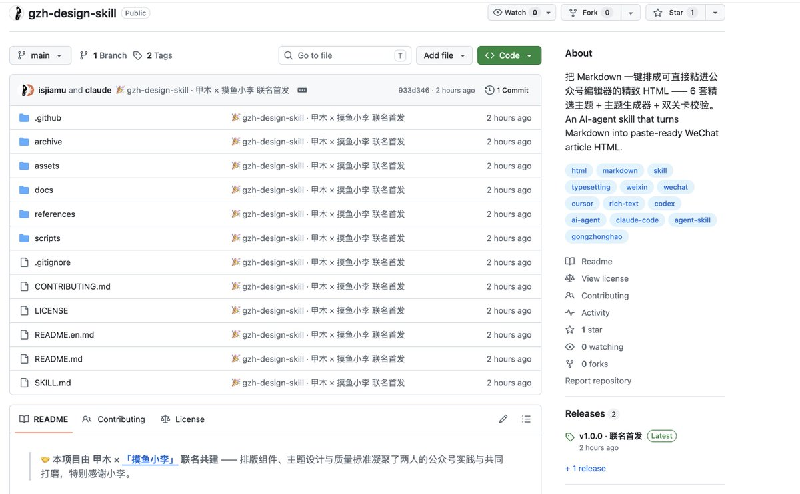The image size is (800, 494).
Task: Click the + 1 release link
Action: 585,469
